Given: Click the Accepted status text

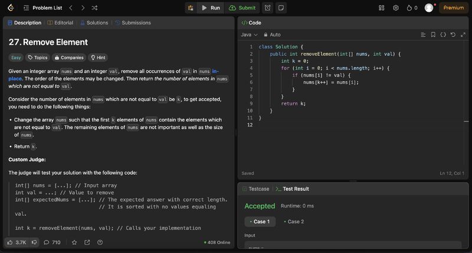Looking at the screenshot, I should pyautogui.click(x=260, y=206).
